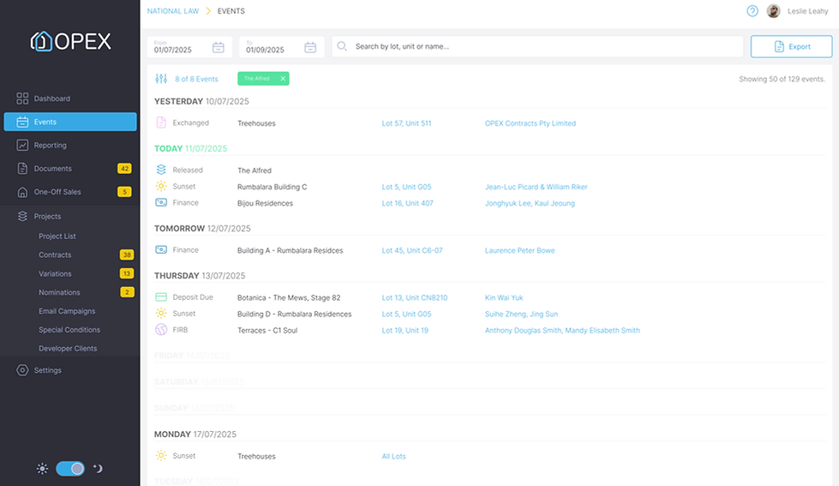Open OPEX Contracts Pty Limited link

click(530, 123)
